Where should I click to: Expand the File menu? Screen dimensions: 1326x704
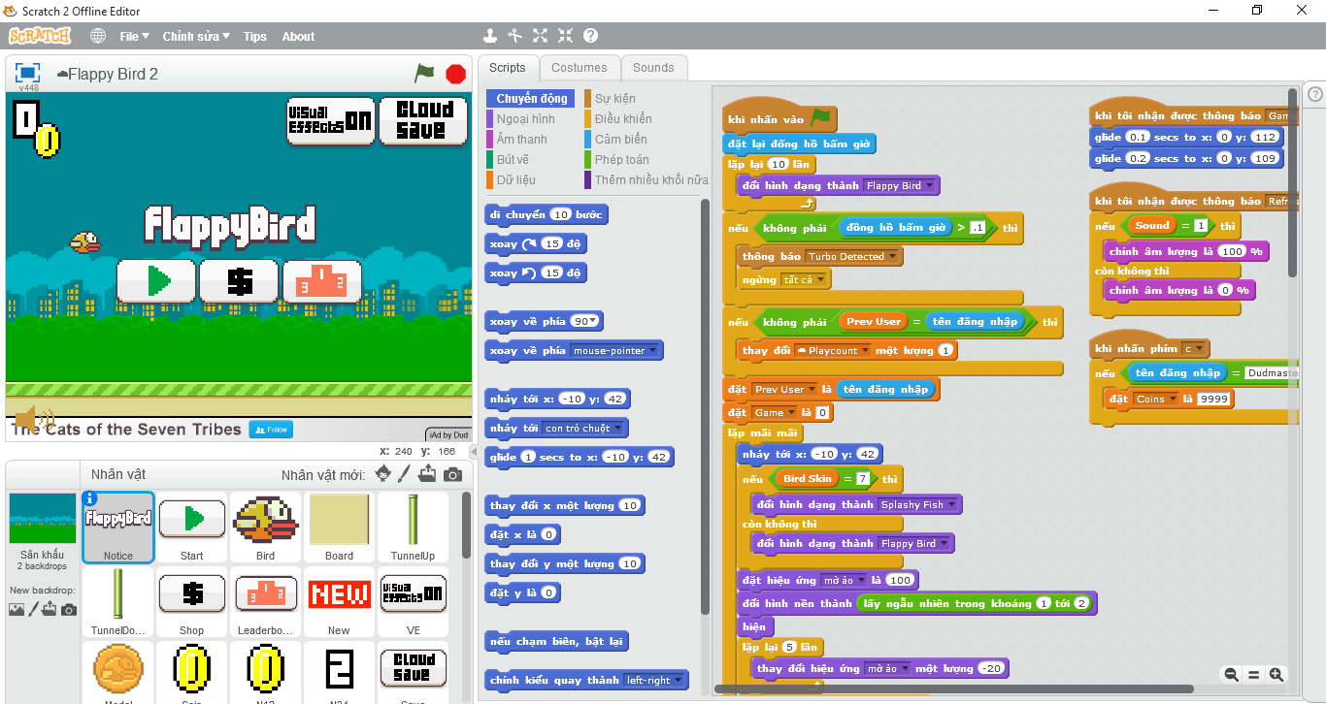[134, 36]
